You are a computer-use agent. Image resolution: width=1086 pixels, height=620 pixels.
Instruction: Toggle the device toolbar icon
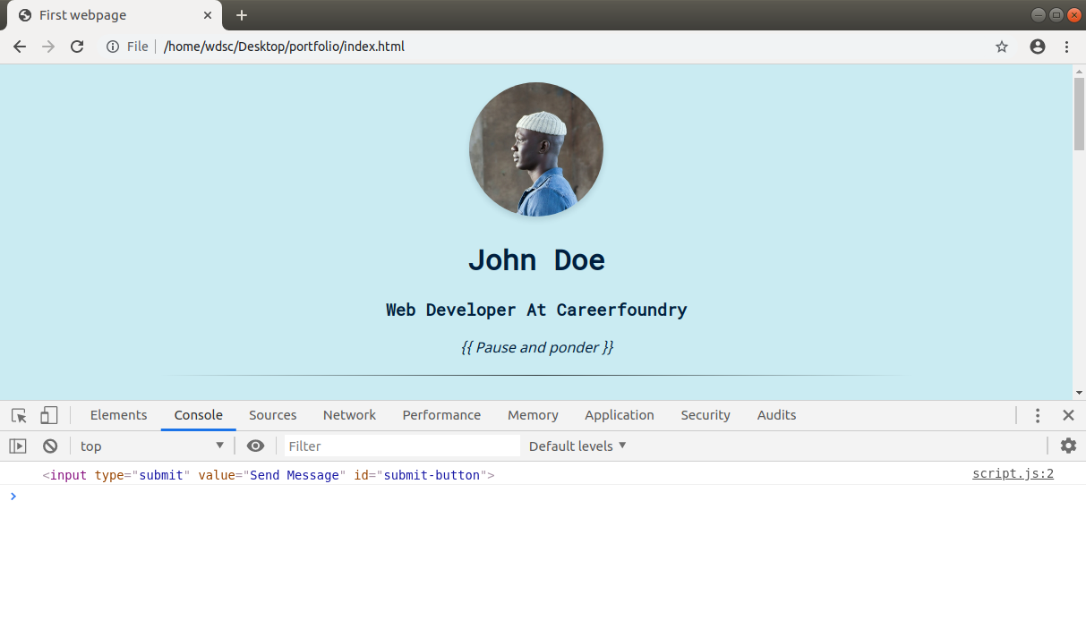tap(48, 415)
